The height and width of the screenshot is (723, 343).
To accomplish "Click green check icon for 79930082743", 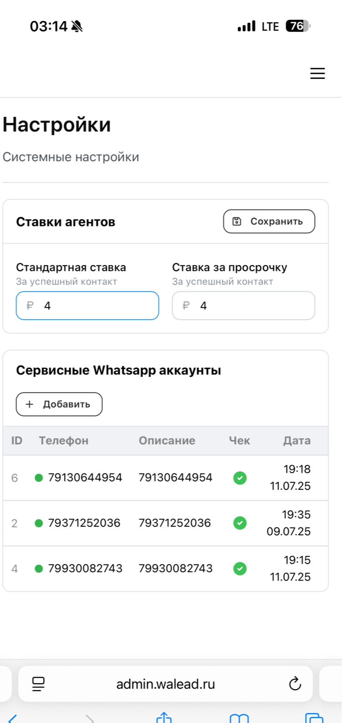I will point(240,569).
